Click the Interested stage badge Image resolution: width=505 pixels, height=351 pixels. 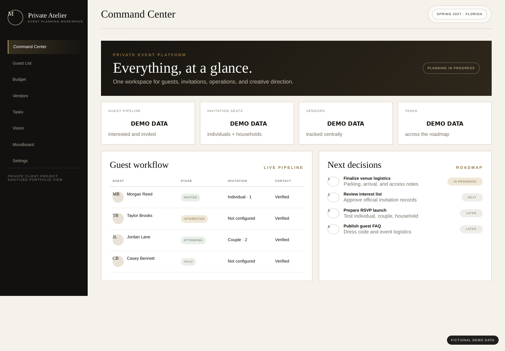click(x=194, y=219)
